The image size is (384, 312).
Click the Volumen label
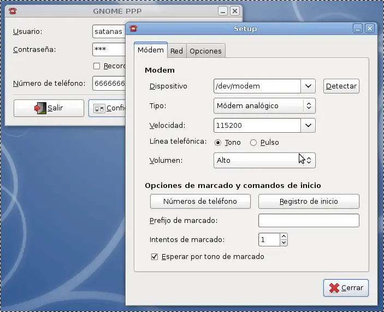pos(166,161)
